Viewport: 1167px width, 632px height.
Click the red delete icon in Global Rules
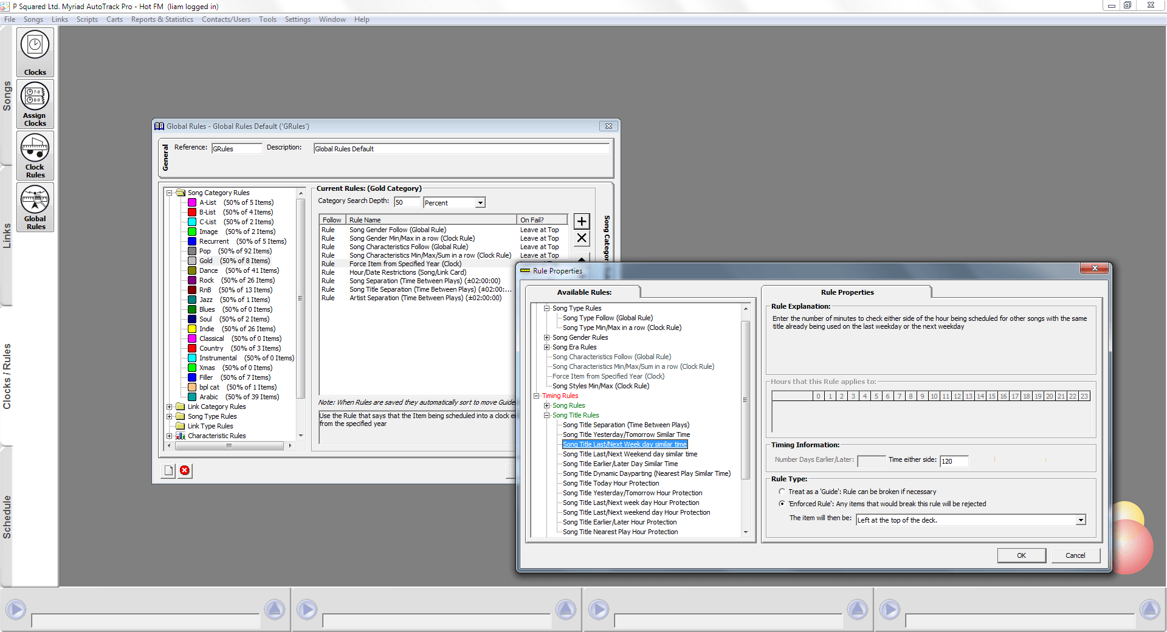pos(185,470)
